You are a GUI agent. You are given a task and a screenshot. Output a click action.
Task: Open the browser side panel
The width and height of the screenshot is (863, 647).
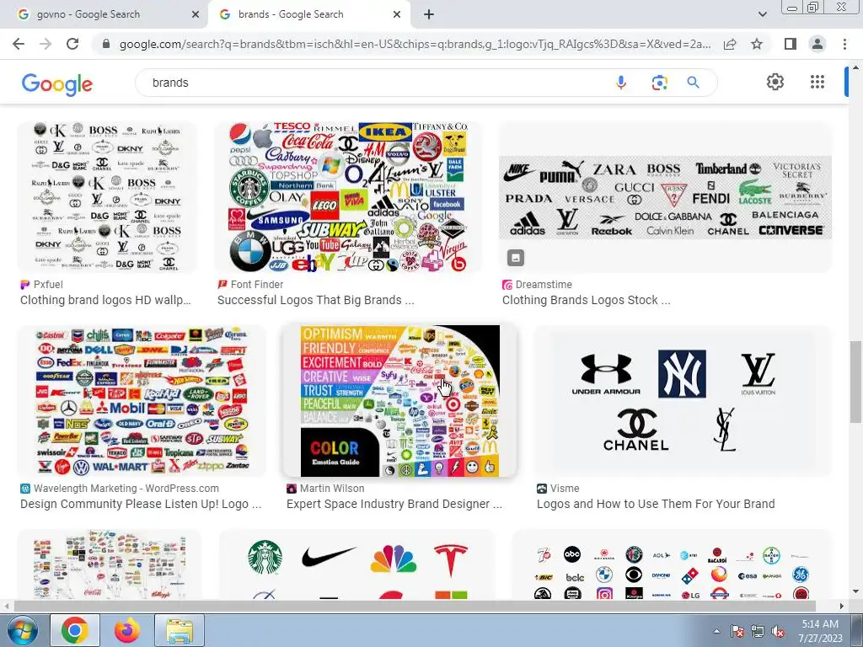791,44
